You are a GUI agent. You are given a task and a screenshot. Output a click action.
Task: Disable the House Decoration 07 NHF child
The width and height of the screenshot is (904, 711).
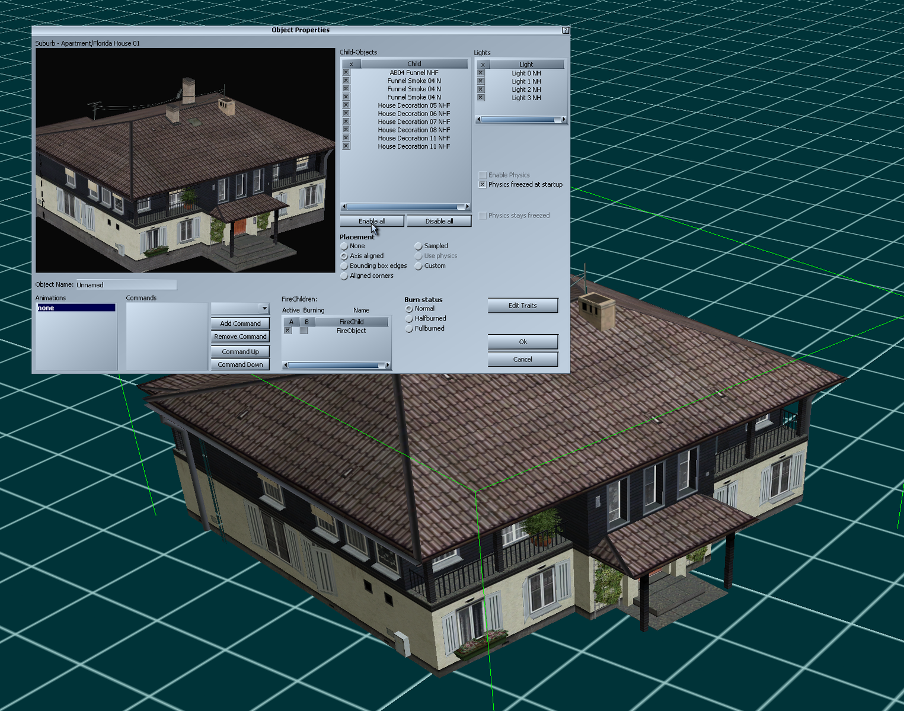point(346,121)
